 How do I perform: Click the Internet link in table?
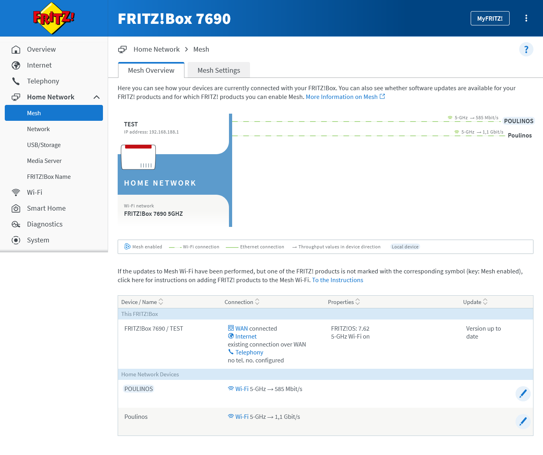pyautogui.click(x=246, y=336)
